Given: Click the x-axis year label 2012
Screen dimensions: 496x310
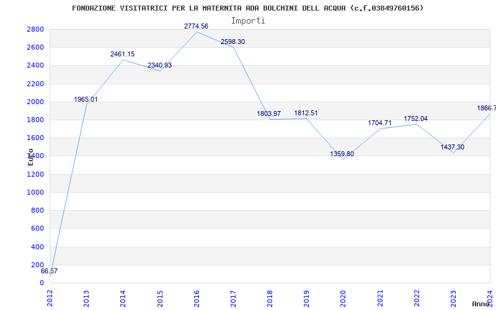Looking at the screenshot, I should [50, 298].
